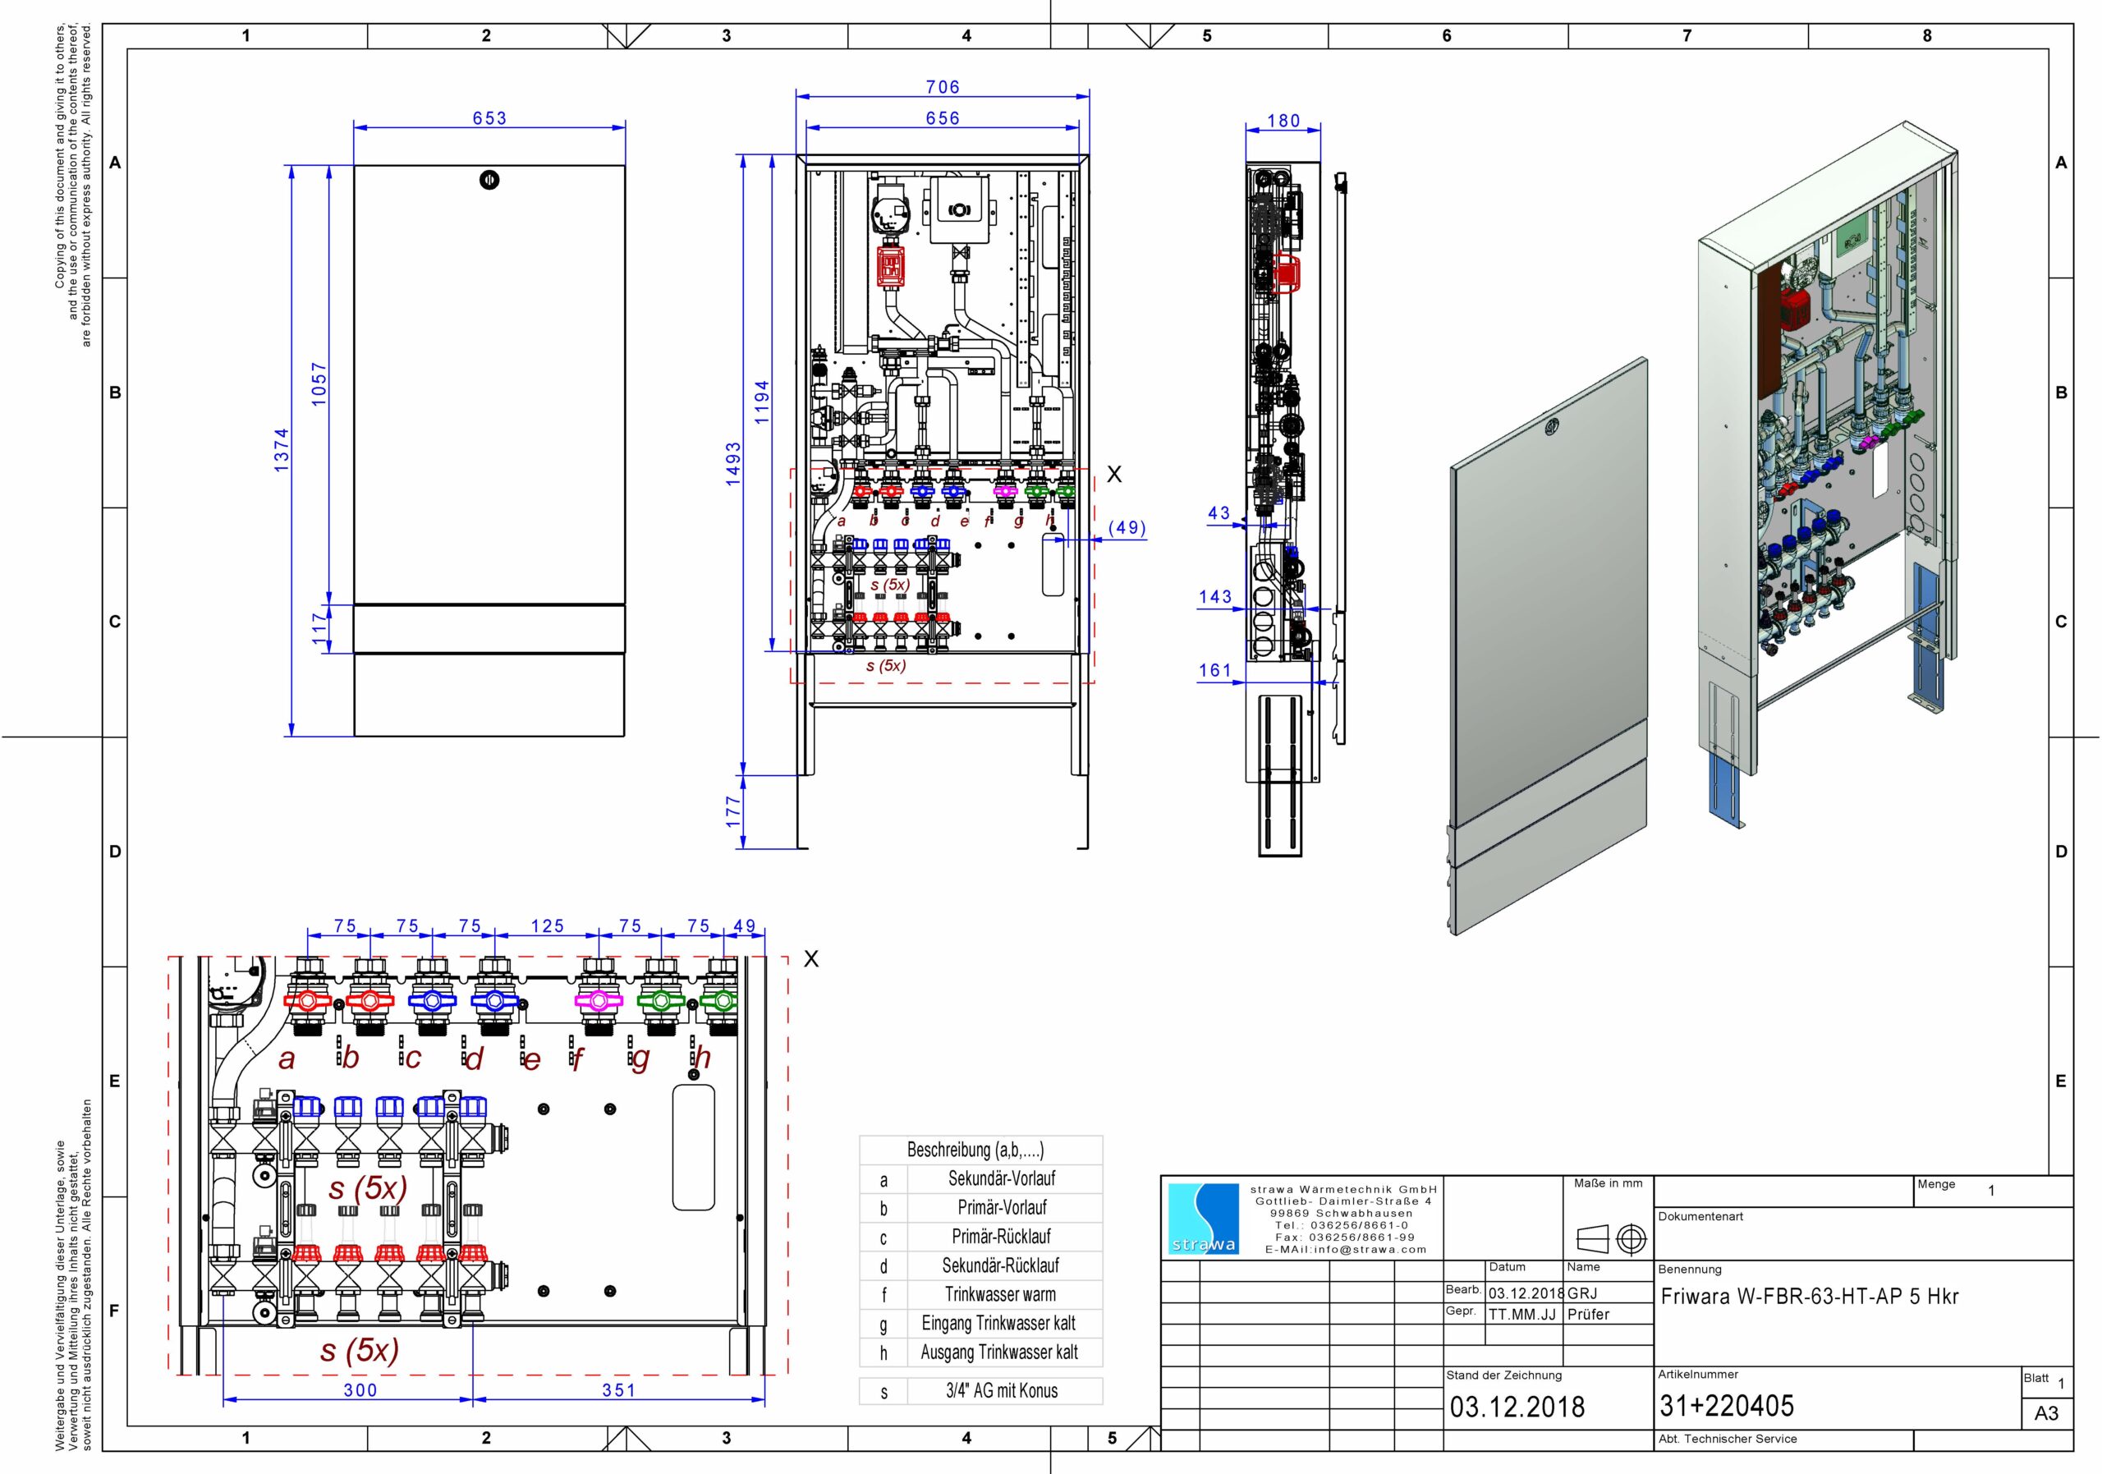Click the first-angle projection symbol
Image resolution: width=2102 pixels, height=1474 pixels.
click(1611, 1240)
